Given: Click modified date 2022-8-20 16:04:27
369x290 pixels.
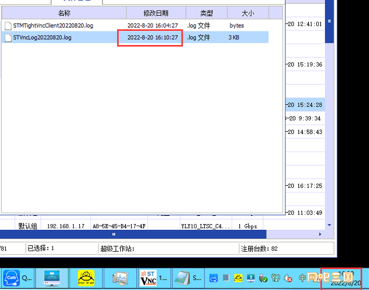Looking at the screenshot, I should pos(153,26).
